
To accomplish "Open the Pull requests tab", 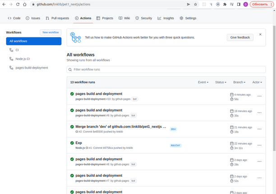I will point(57,18).
